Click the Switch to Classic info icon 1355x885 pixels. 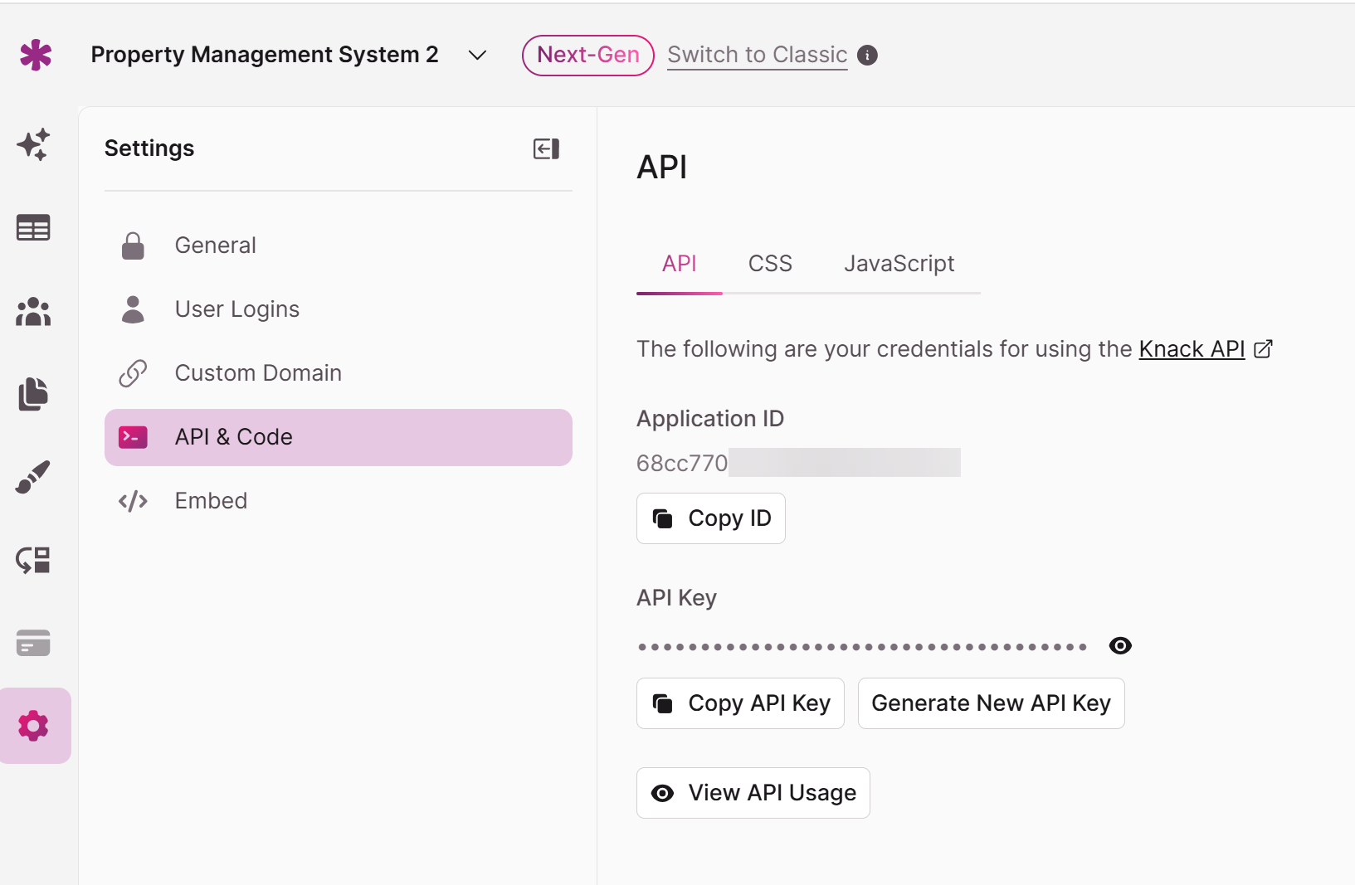pyautogui.click(x=867, y=56)
